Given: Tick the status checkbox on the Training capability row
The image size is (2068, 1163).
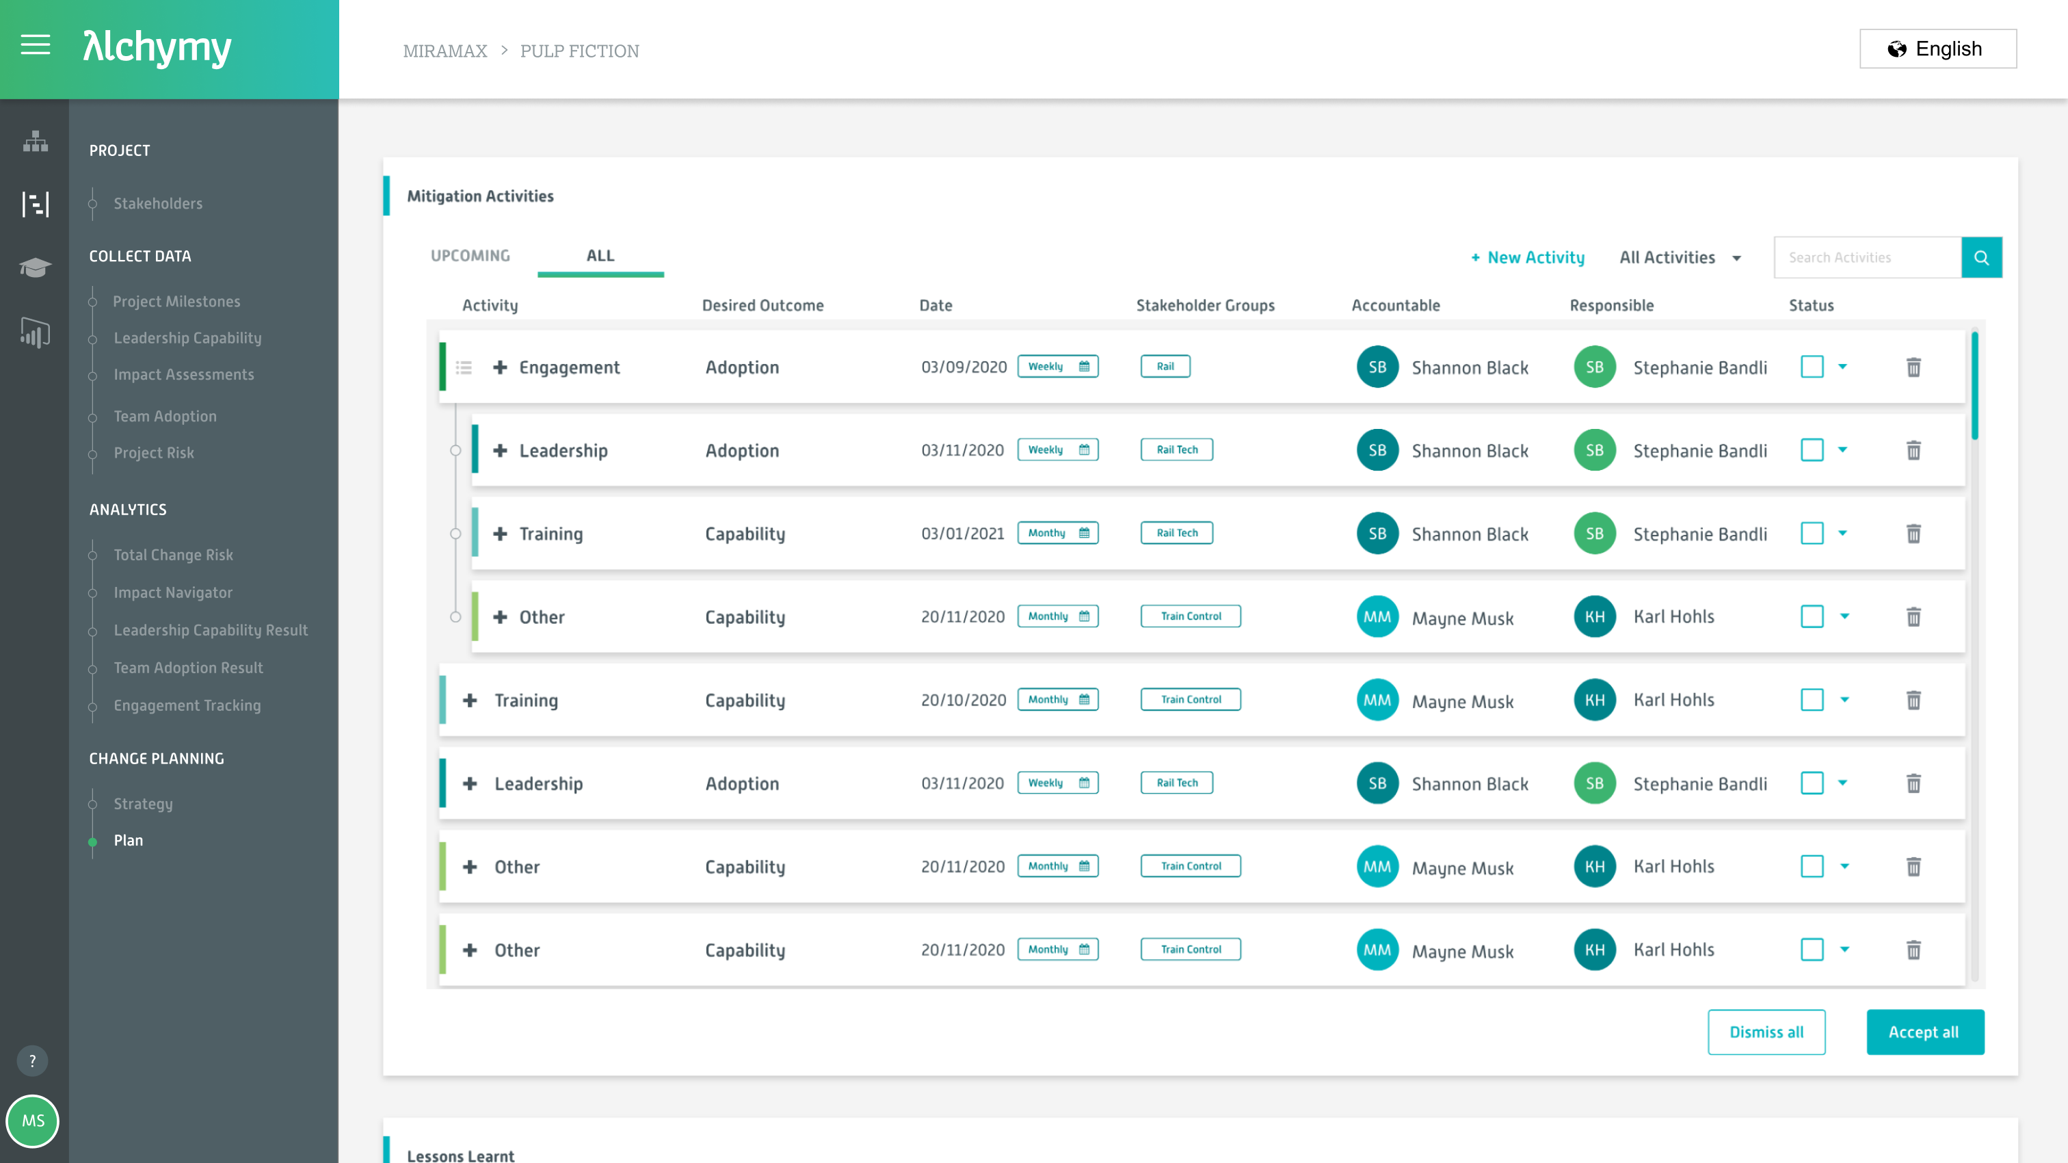Looking at the screenshot, I should point(1812,700).
